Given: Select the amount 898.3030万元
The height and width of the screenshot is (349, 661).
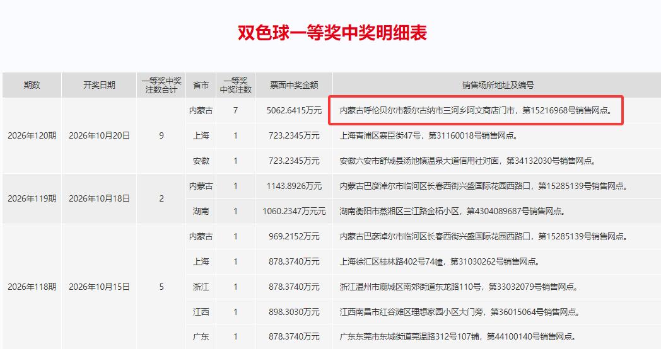Looking at the screenshot, I should coord(294,312).
